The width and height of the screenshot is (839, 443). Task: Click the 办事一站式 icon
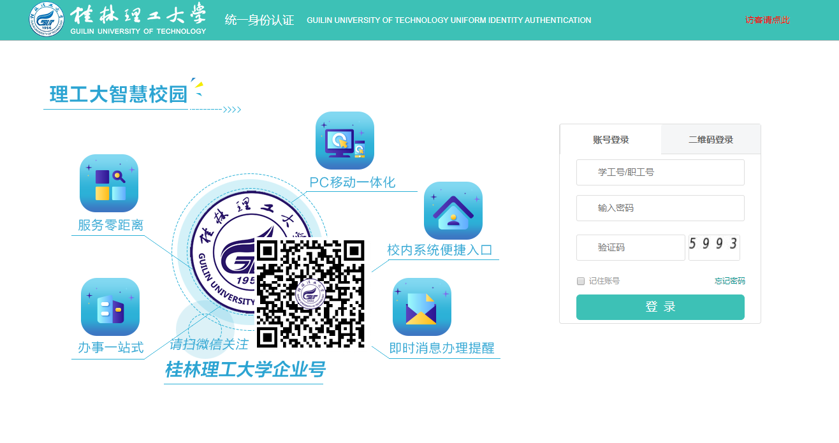click(x=110, y=307)
